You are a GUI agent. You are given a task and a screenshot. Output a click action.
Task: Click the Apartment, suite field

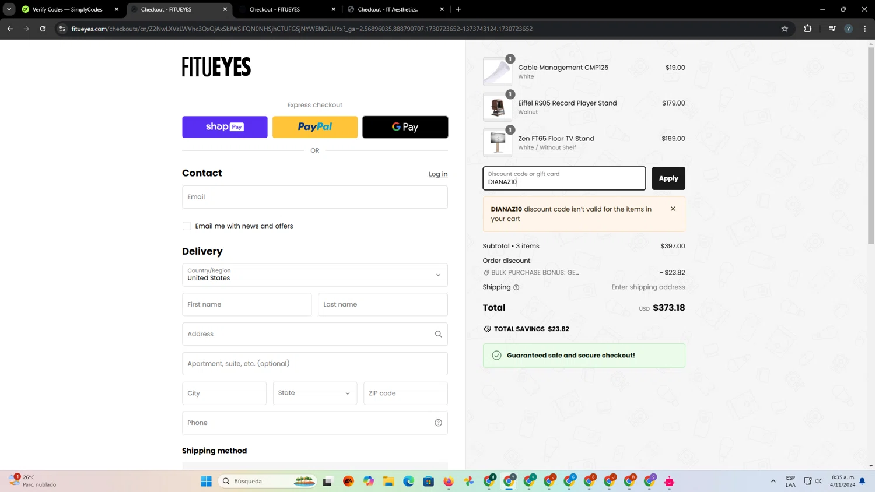click(x=315, y=364)
